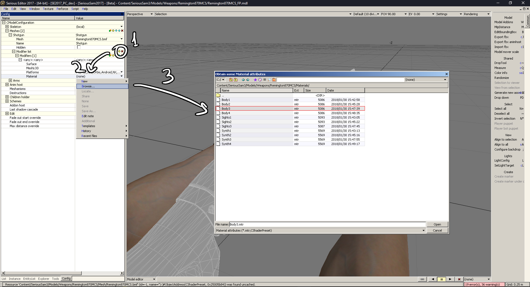This screenshot has width=530, height=287.
Task: Open the Rendering dropdown in the viewport bar
Action: click(477, 14)
